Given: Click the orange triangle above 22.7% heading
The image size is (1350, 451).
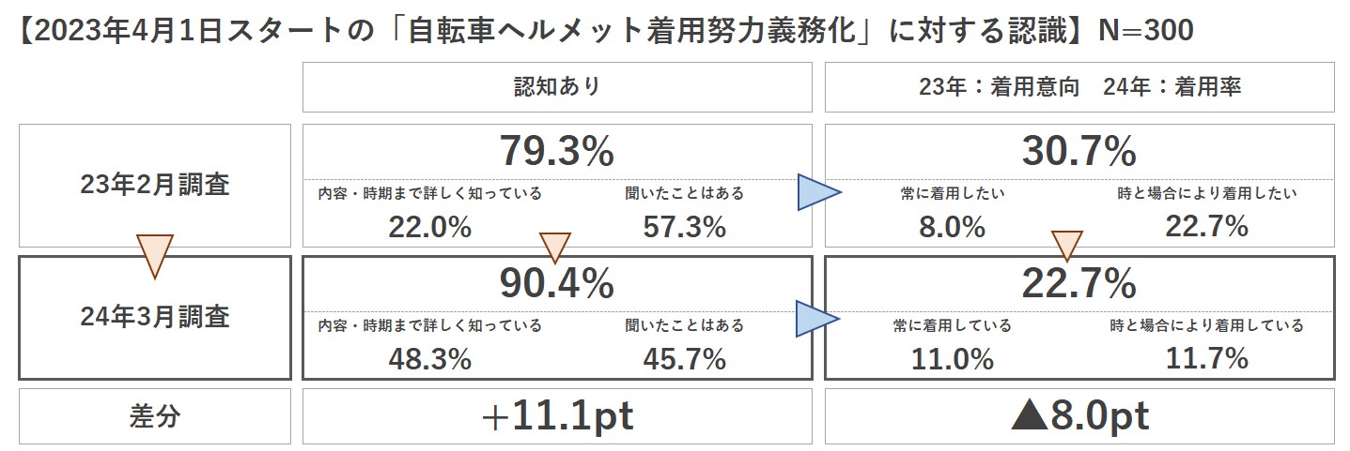Looking at the screenshot, I should click(x=1066, y=248).
